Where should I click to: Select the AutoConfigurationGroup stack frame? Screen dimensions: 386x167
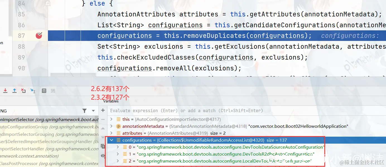point(49,127)
